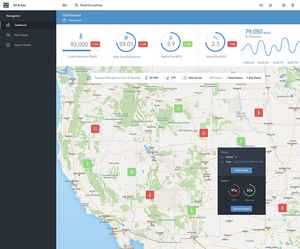Click the Events count 20
Screen dimensions: 300x249
pyautogui.click(x=236, y=157)
